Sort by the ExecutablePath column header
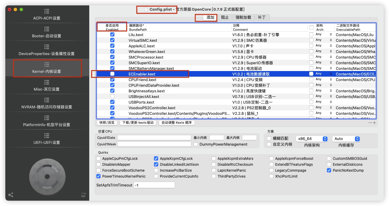389x206 pixels. coord(355,28)
